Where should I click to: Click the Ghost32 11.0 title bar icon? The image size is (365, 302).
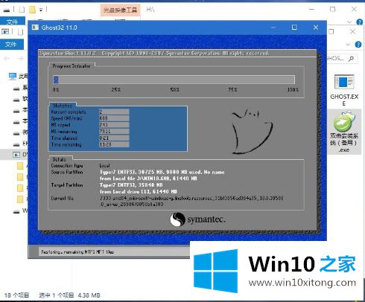coord(35,28)
